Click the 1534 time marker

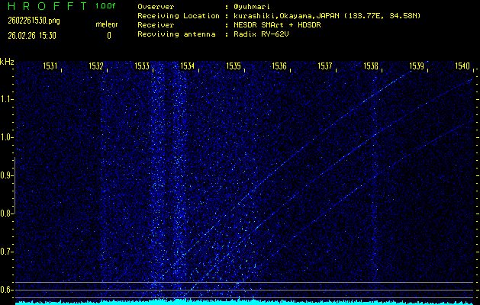[x=188, y=66]
